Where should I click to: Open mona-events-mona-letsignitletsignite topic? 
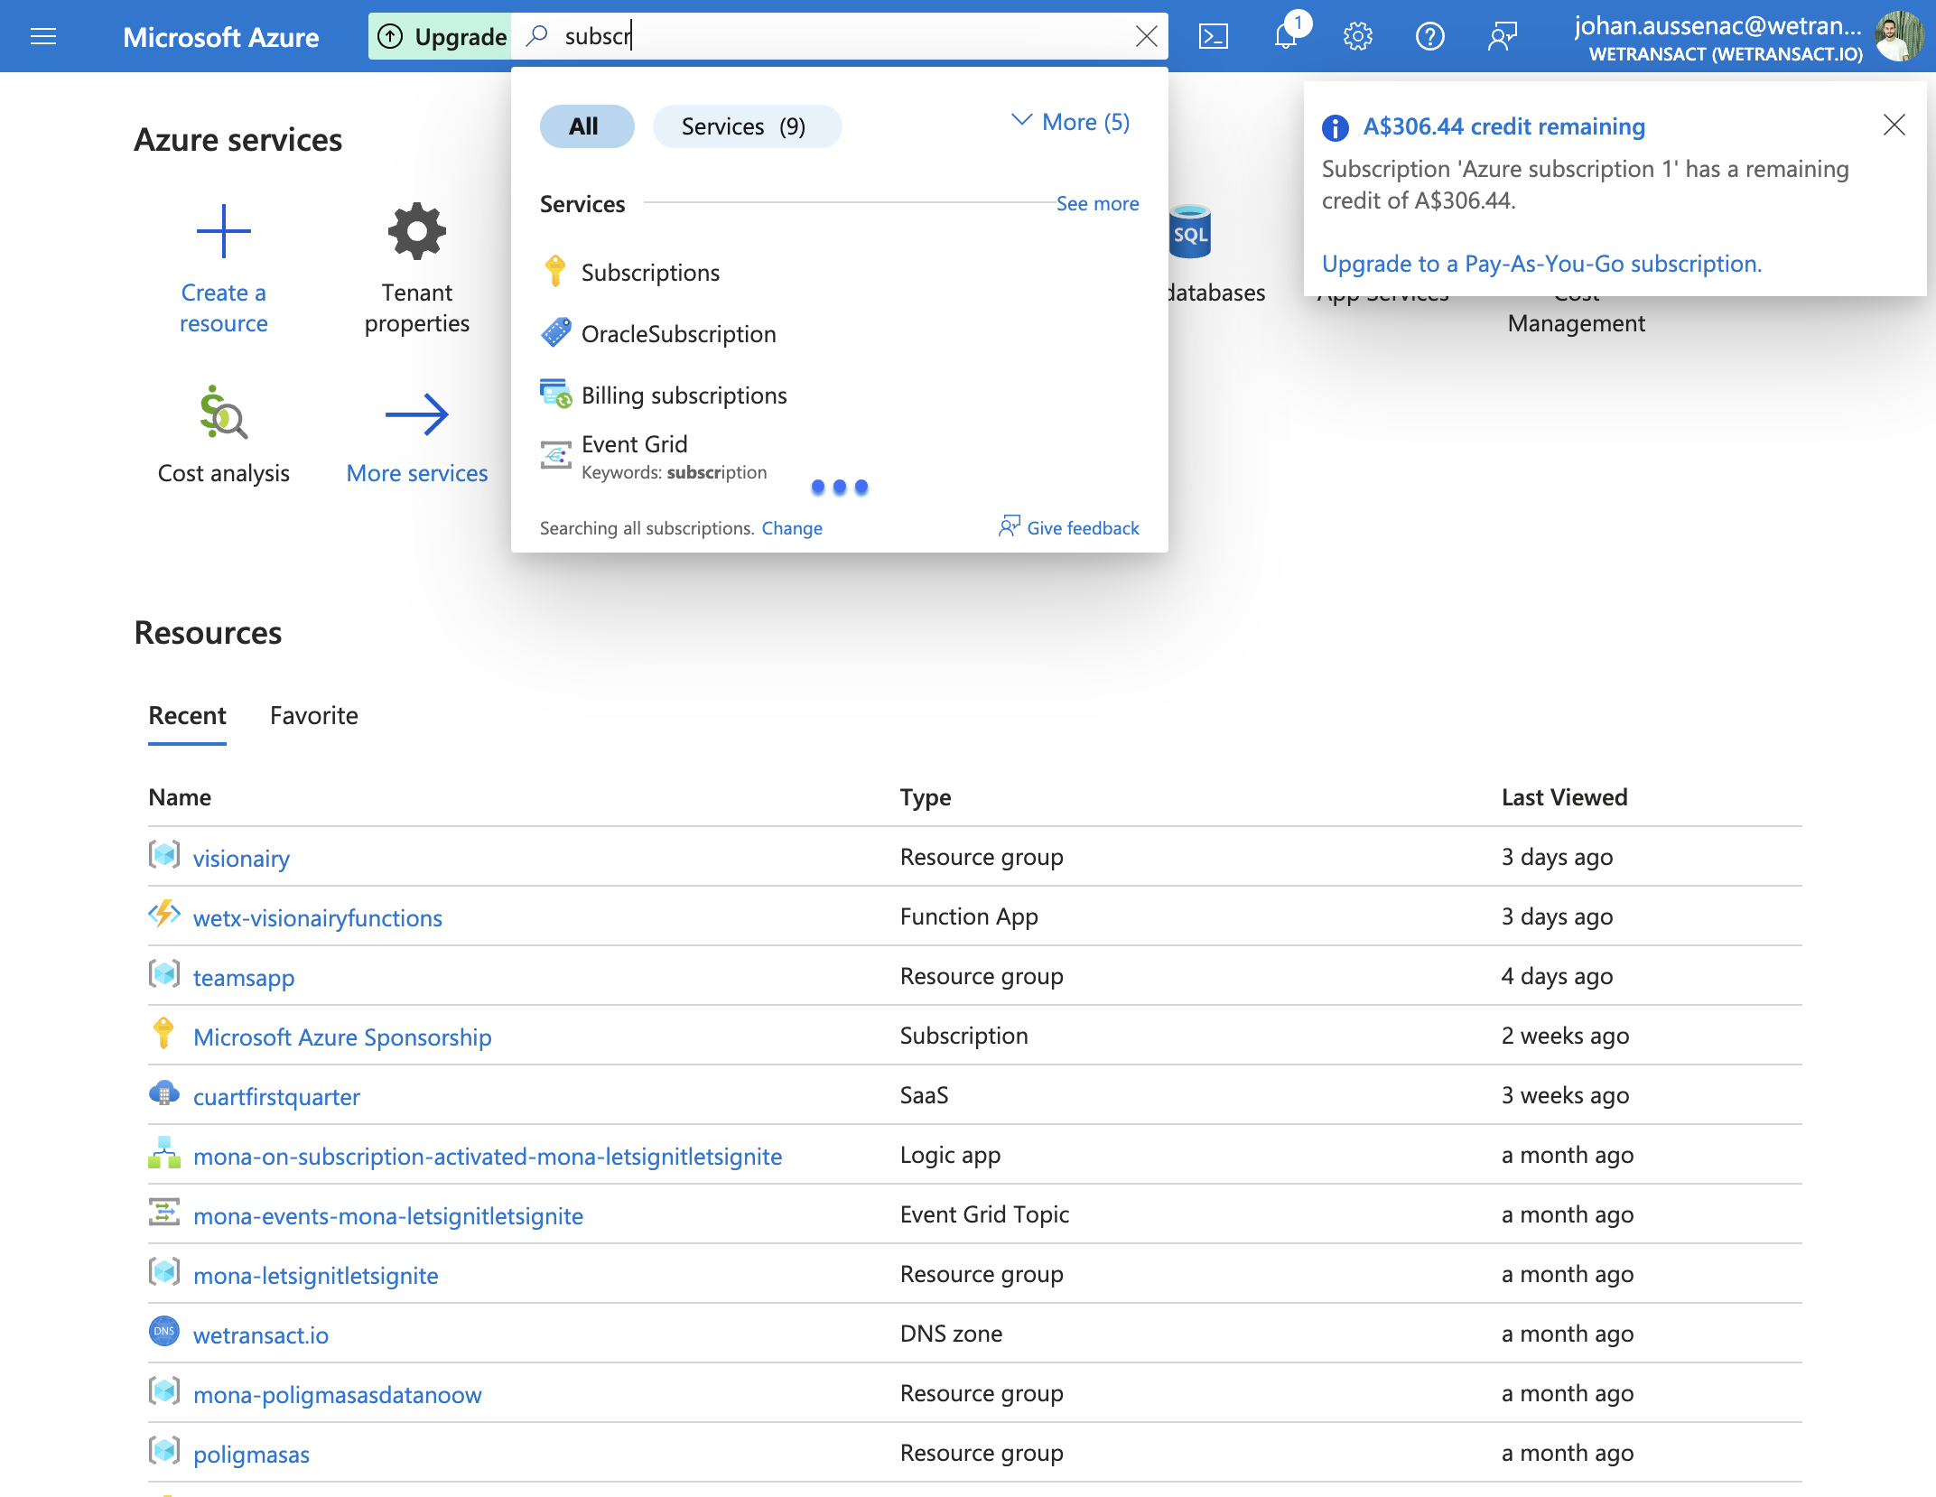(388, 1215)
